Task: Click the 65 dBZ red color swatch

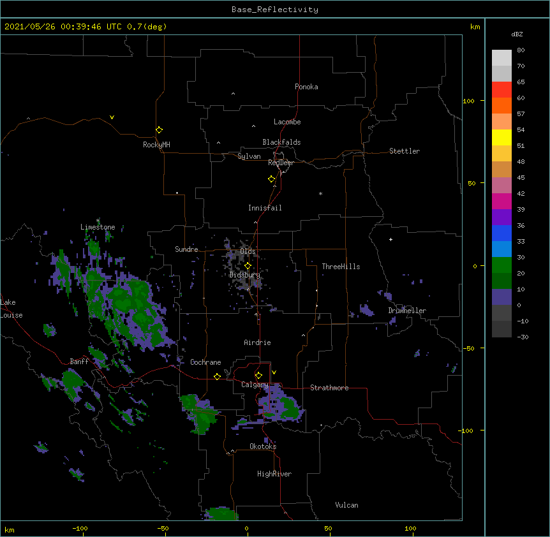Action: pyautogui.click(x=502, y=90)
